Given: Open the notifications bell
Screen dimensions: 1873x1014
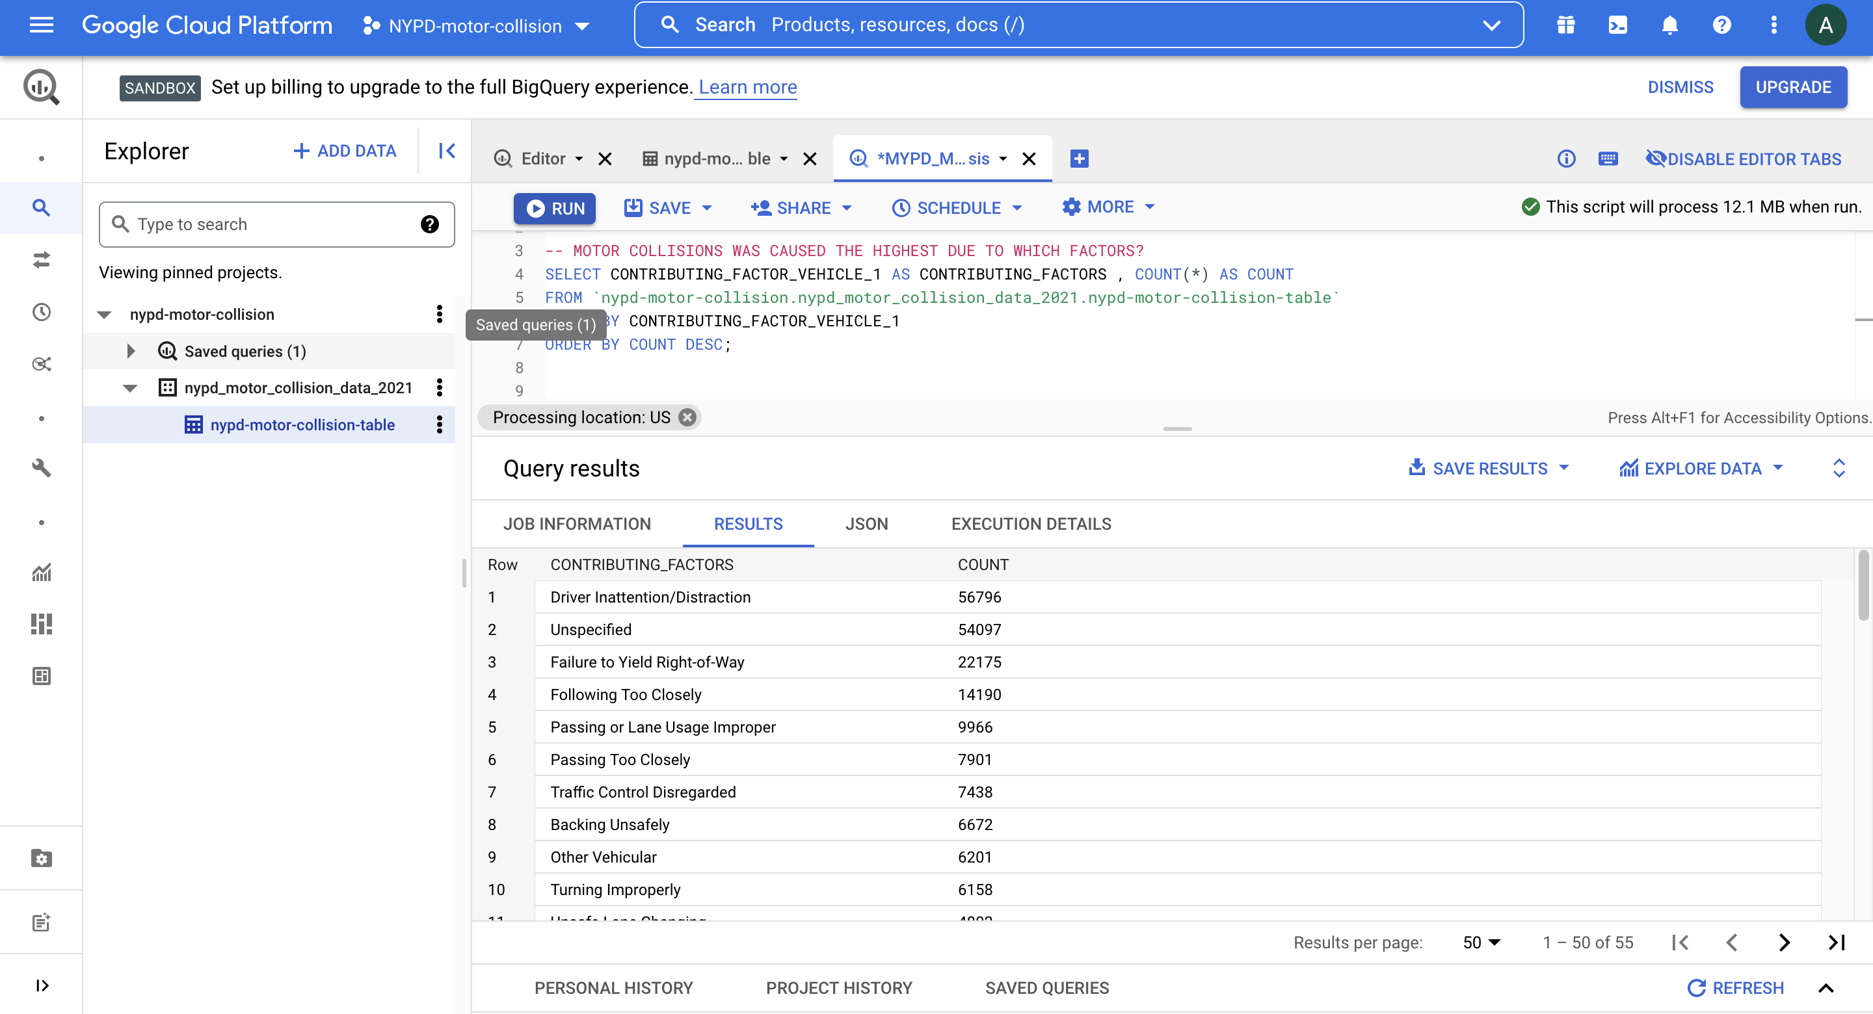Looking at the screenshot, I should pyautogui.click(x=1669, y=25).
